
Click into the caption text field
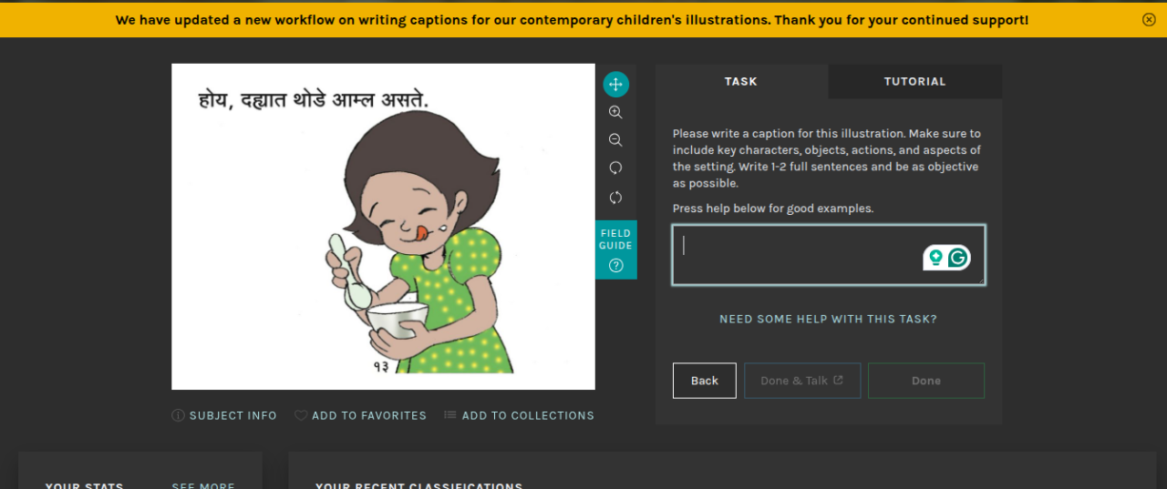(829, 255)
